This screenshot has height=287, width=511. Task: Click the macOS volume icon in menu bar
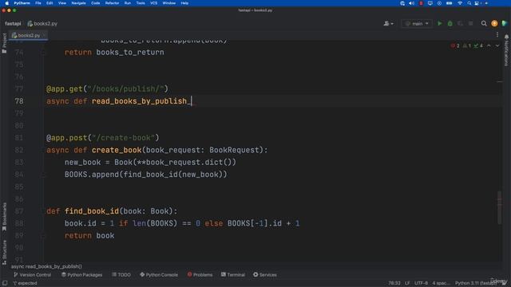(x=412, y=3)
